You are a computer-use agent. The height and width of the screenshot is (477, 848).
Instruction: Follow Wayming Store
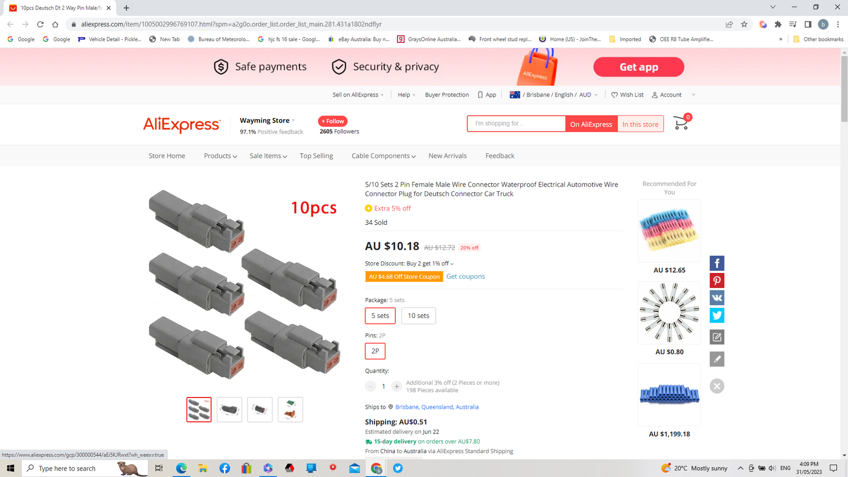tap(333, 121)
